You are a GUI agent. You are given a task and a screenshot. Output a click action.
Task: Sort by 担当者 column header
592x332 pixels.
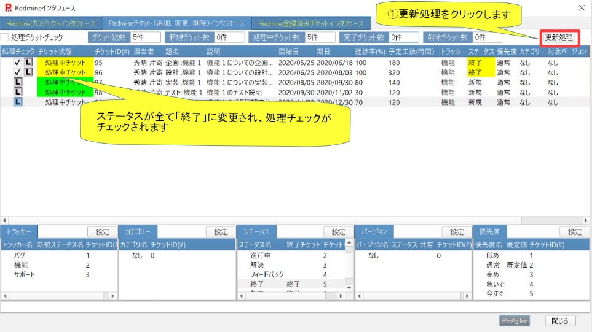click(143, 52)
